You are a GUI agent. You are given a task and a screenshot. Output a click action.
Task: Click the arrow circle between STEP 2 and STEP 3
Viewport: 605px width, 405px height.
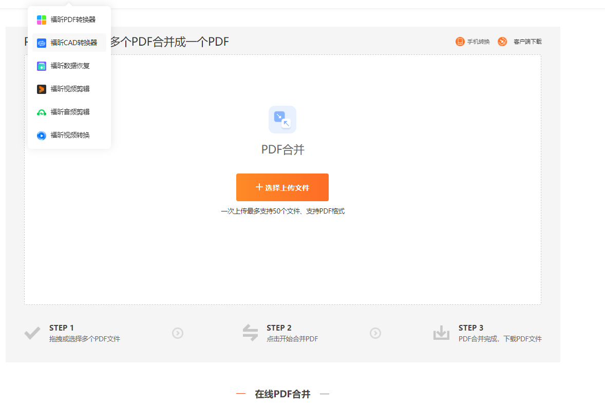(x=375, y=333)
